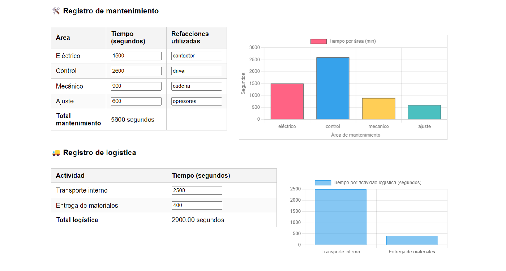Image resolution: width=506 pixels, height=271 pixels.
Task: Toggle the 'Tiempo por actividad logística' legend swatch
Action: point(323,183)
